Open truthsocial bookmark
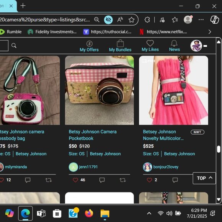The height and width of the screenshot is (222, 222). (x=107, y=32)
